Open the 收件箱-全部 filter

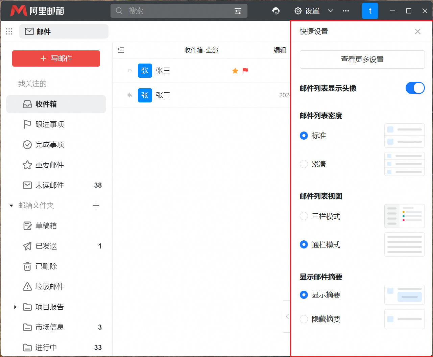coord(201,50)
